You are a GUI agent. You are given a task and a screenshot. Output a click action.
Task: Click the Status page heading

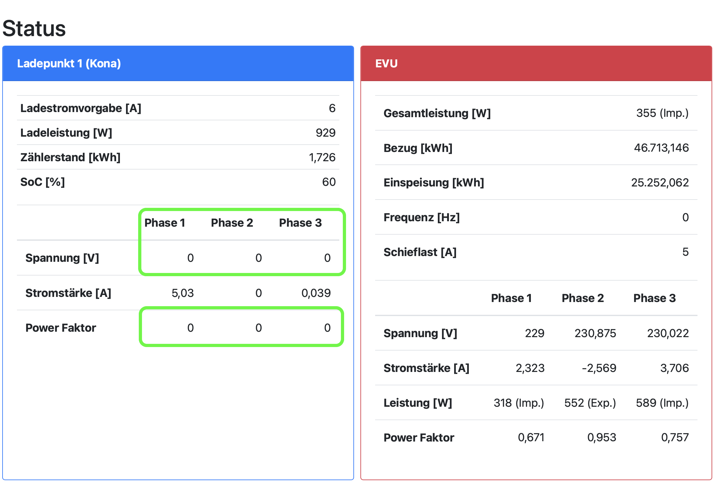point(34,29)
